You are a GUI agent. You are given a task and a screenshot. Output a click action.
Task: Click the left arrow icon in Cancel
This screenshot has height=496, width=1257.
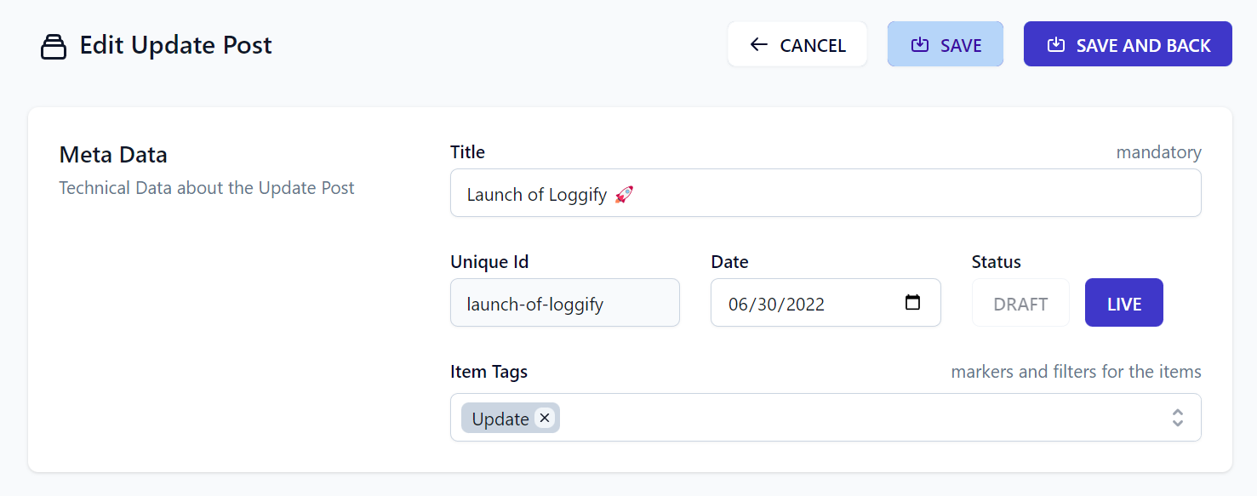tap(759, 44)
